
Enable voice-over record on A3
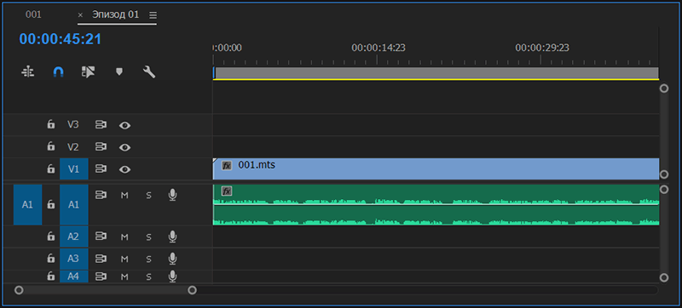172,259
